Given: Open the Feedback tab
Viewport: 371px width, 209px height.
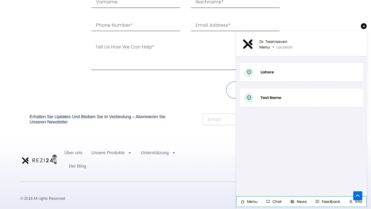Looking at the screenshot, I should click(x=328, y=202).
